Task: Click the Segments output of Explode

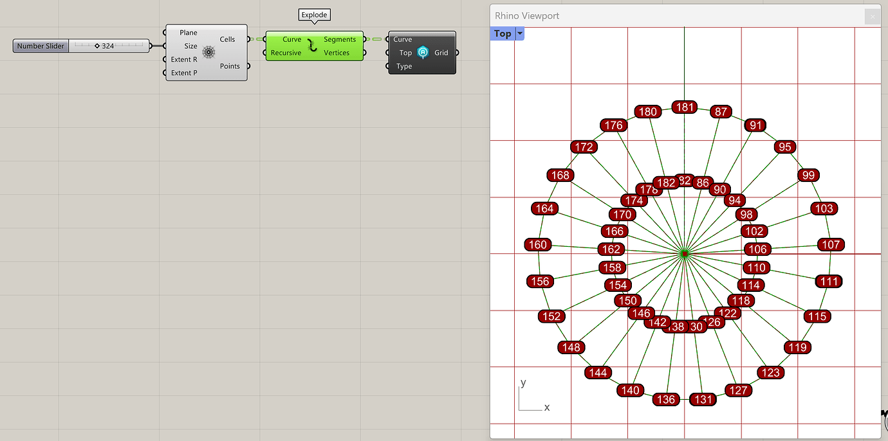Action: pos(340,39)
